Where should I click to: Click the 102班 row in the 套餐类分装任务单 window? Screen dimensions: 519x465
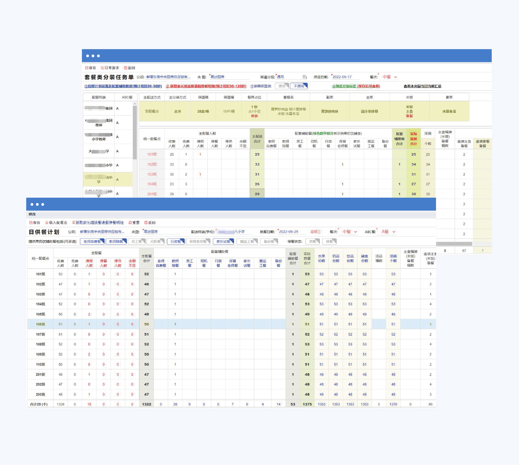(315, 164)
